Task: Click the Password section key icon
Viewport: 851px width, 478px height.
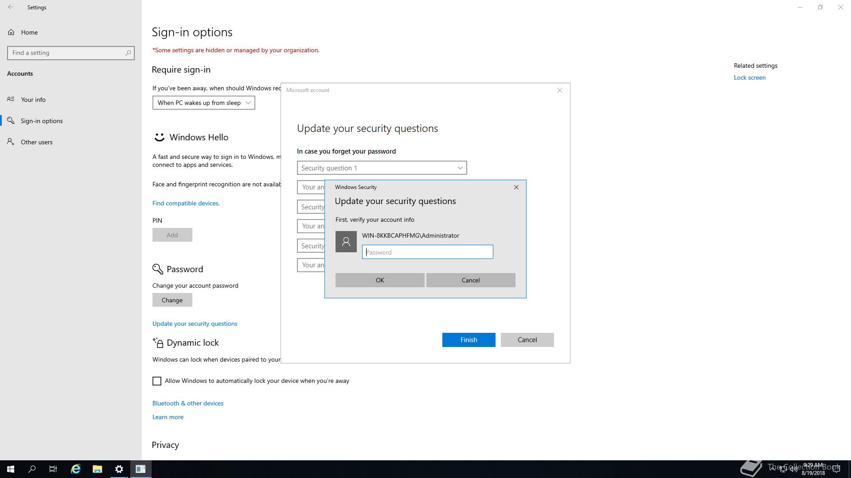Action: 158,269
